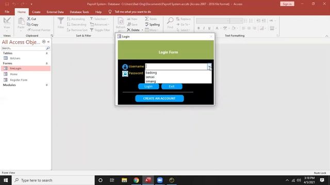Screen dimensions: 330x185
Task: Select the Home ribbon tab
Action: [x=22, y=12]
